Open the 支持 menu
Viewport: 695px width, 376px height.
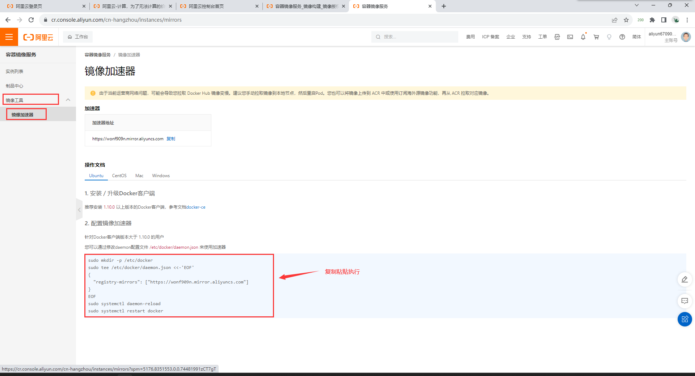coord(527,37)
